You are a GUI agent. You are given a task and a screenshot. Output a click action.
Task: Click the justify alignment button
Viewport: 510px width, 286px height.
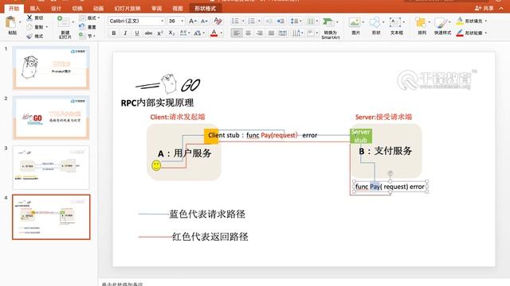(x=271, y=33)
